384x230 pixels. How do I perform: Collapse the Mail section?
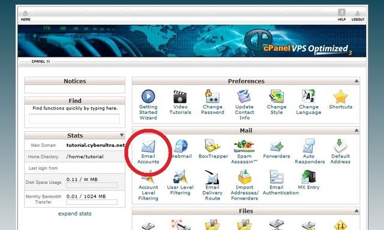[356, 131]
